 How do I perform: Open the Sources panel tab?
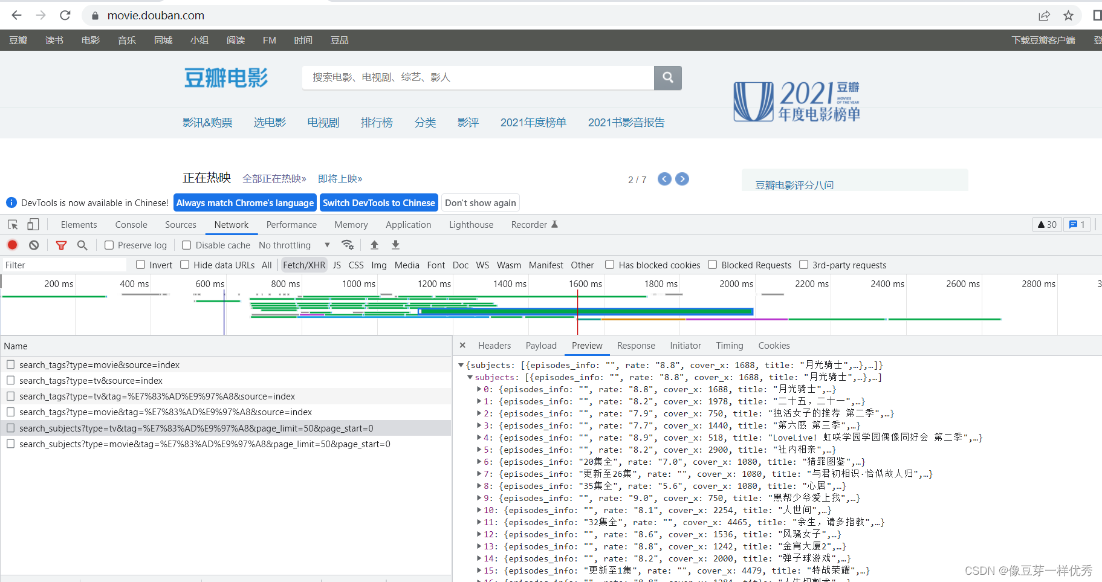[181, 225]
